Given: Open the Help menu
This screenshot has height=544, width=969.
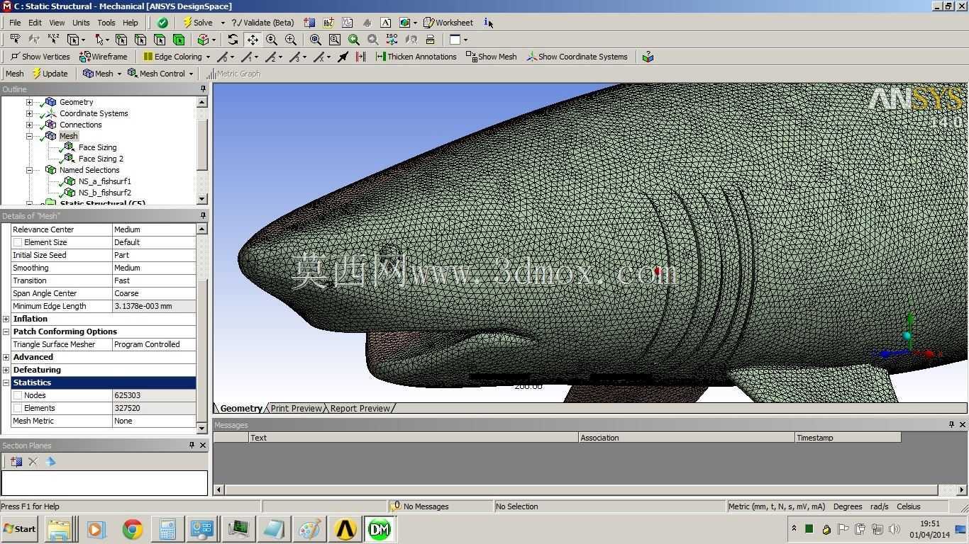Looking at the screenshot, I should click(131, 23).
